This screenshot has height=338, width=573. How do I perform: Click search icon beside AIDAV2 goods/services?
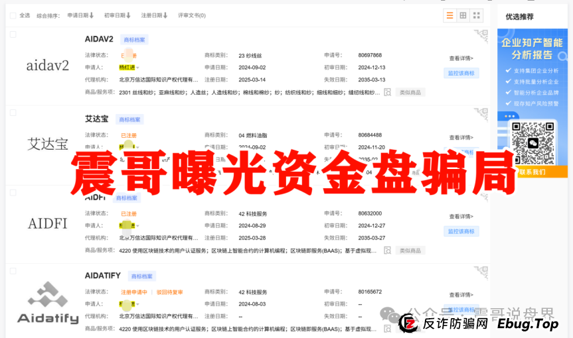[387, 92]
